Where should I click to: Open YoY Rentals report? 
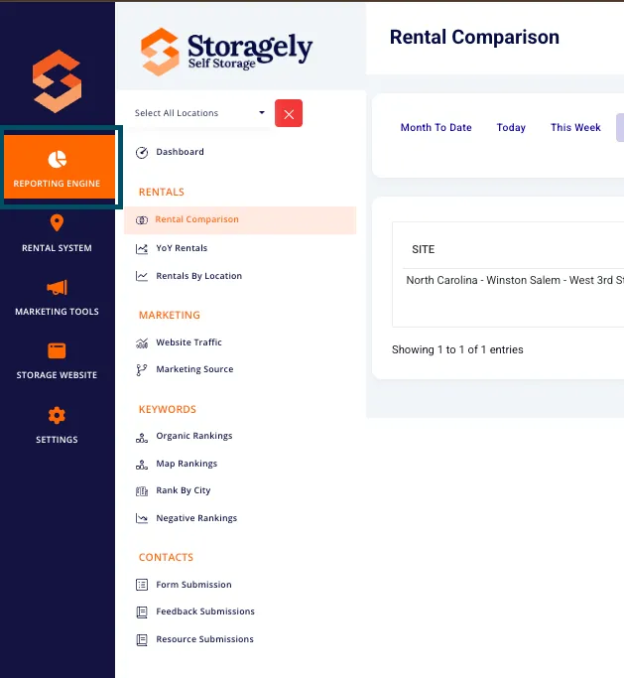point(182,248)
